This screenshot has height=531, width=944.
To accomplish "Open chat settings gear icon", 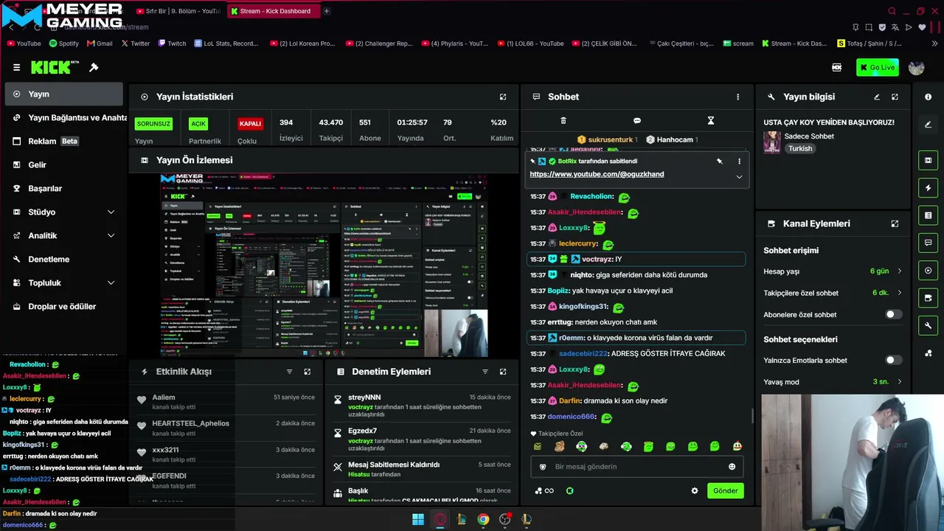I will (x=695, y=490).
